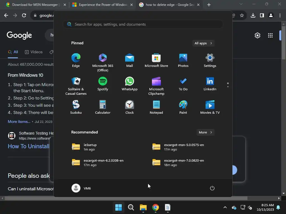Open the Clock app

(130, 107)
